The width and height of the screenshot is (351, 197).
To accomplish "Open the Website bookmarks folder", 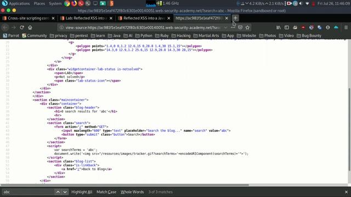I will click(246, 36).
